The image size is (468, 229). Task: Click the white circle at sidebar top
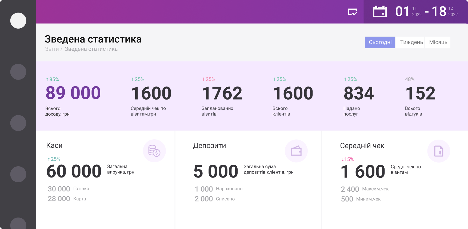[18, 21]
